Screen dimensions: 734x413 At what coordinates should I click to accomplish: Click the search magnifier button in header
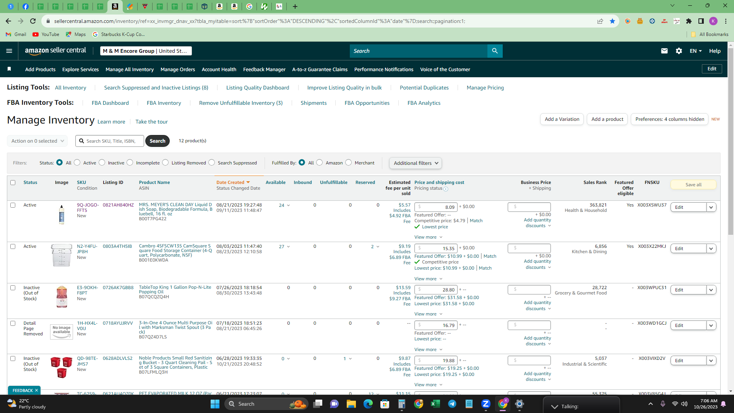coord(495,51)
